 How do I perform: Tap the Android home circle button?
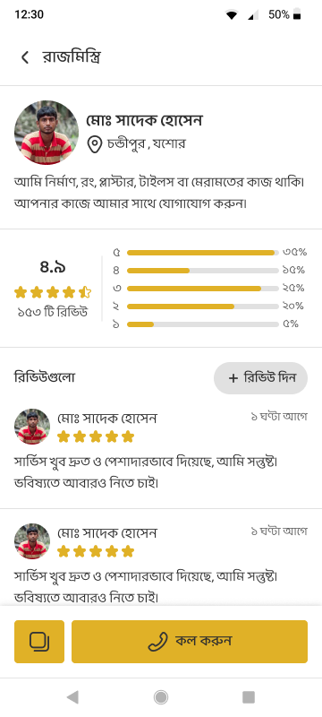point(160,697)
